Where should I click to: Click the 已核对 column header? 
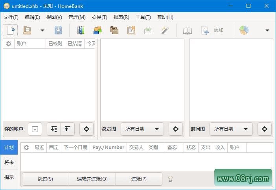point(55,44)
